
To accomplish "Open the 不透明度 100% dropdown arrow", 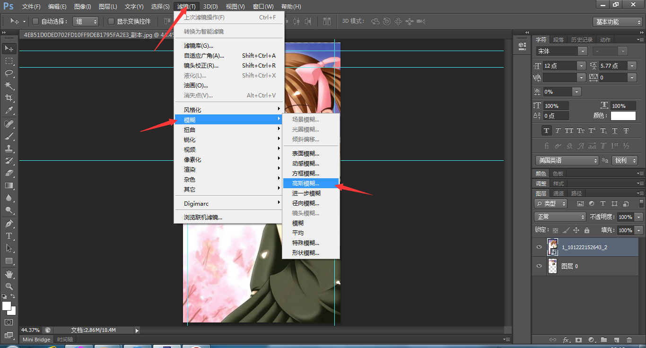I will 637,217.
